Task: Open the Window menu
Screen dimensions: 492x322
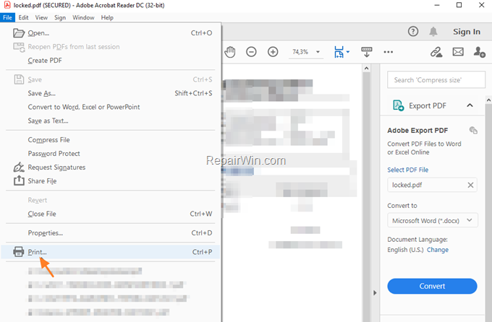Action: [x=83, y=17]
